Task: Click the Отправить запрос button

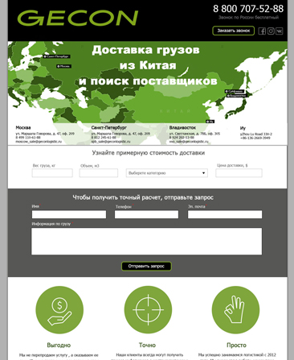Action: pyautogui.click(x=146, y=266)
